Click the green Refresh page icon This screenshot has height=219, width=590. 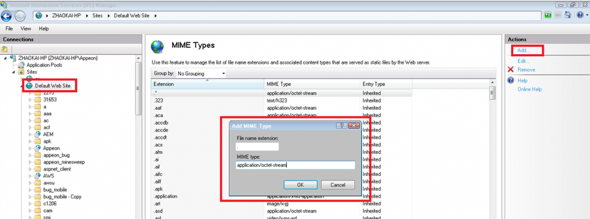(549, 16)
